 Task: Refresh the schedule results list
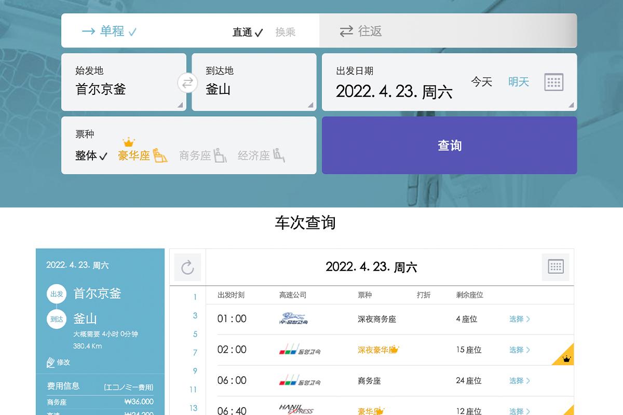click(187, 267)
